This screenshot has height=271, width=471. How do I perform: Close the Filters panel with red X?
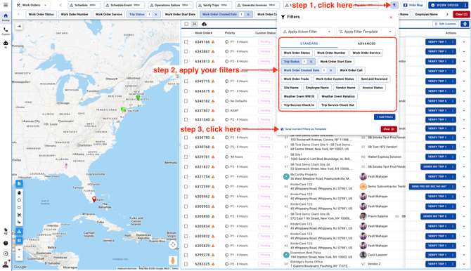(391, 17)
